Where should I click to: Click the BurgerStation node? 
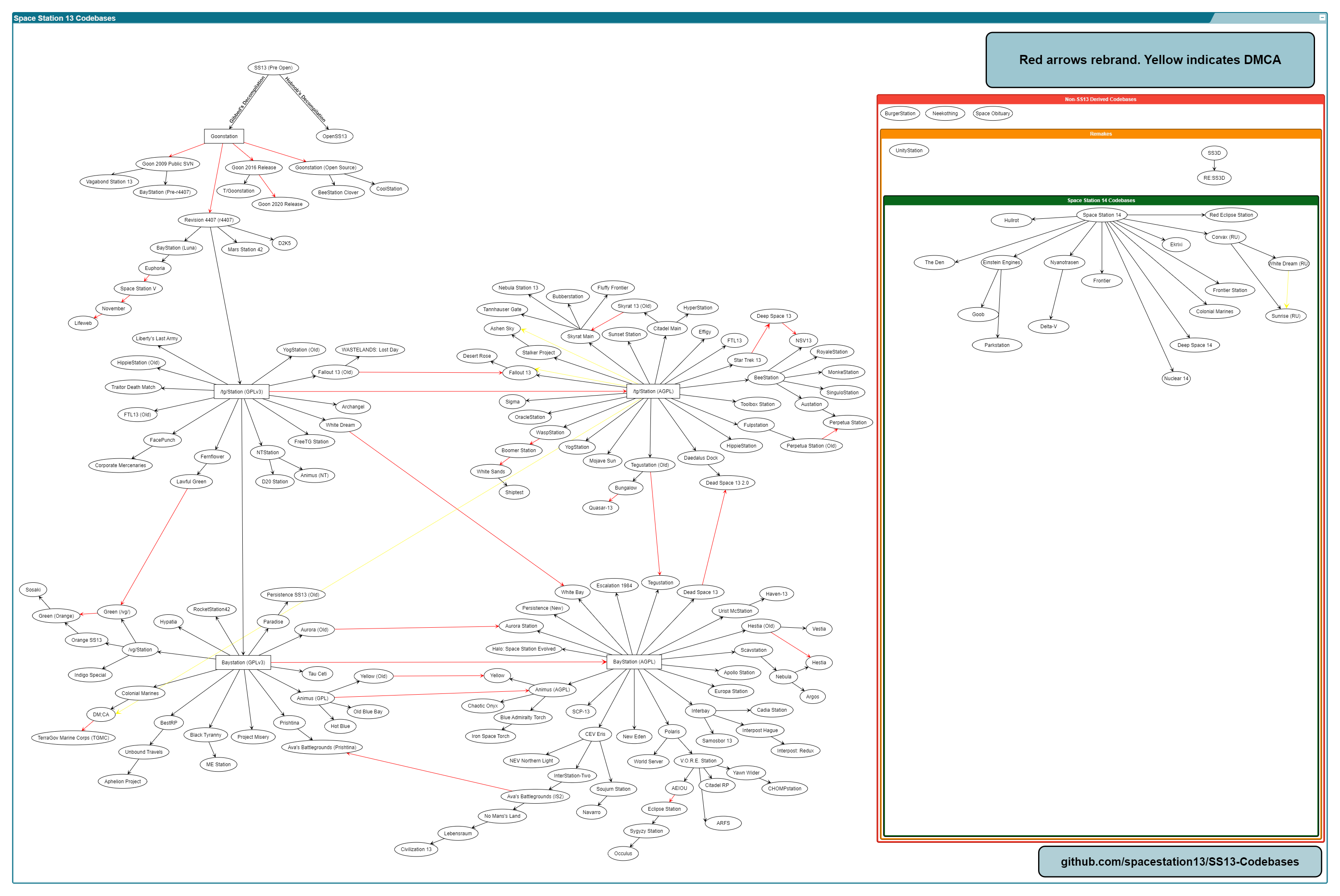tap(900, 114)
